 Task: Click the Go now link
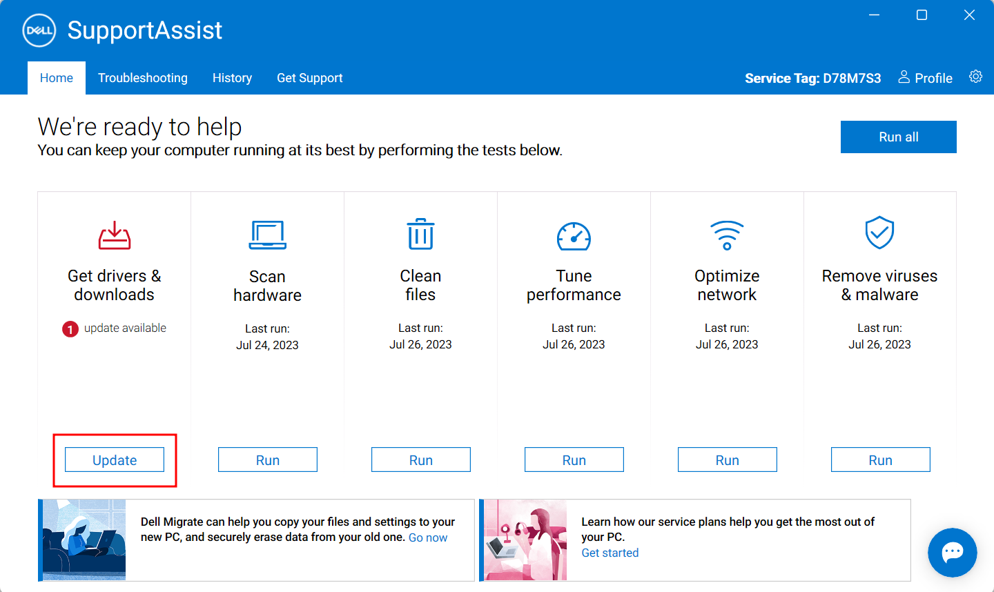(x=428, y=537)
